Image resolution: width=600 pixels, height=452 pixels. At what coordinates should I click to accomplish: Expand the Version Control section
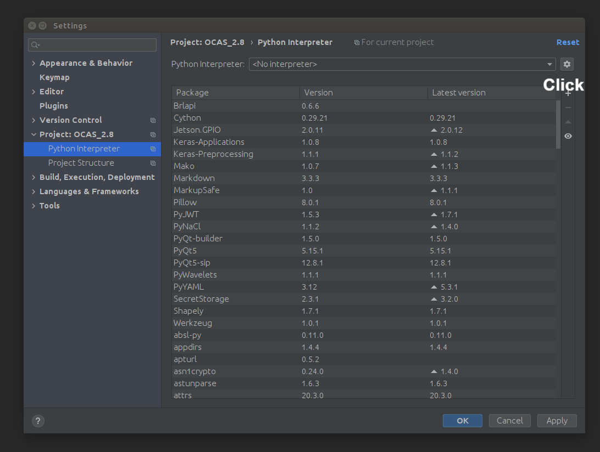pyautogui.click(x=34, y=120)
